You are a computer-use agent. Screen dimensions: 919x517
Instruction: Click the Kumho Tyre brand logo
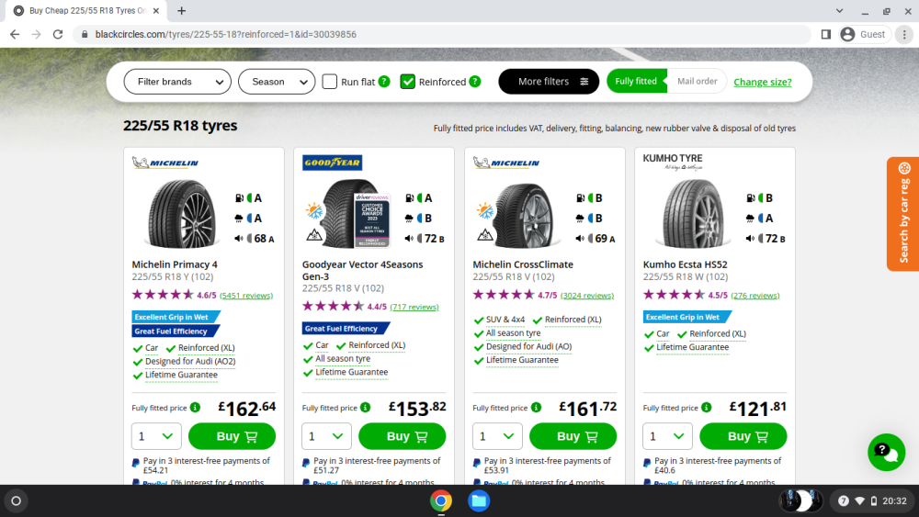coord(673,162)
